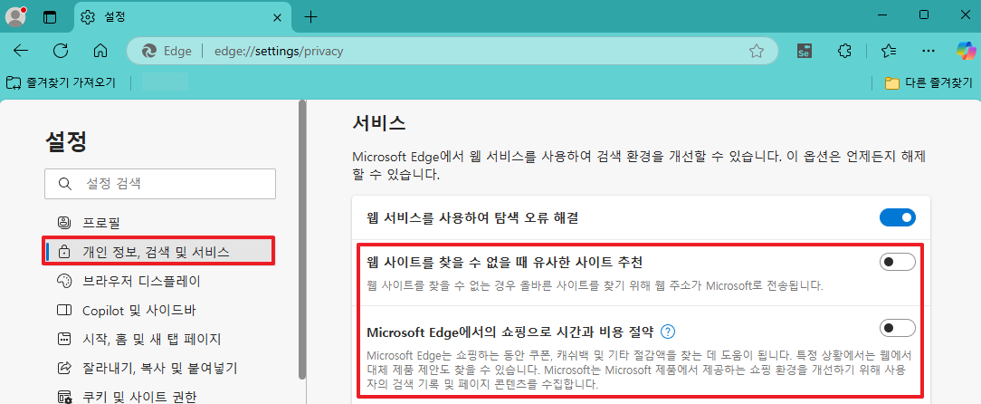Open 브라우저 디스플레이 settings
Screen dimensions: 981x404
pos(159,281)
